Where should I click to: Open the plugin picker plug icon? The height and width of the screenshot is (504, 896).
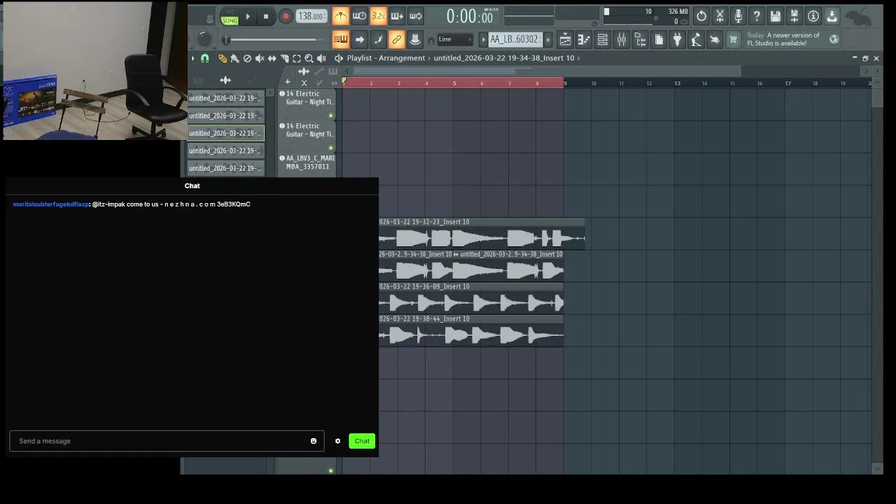click(x=678, y=39)
